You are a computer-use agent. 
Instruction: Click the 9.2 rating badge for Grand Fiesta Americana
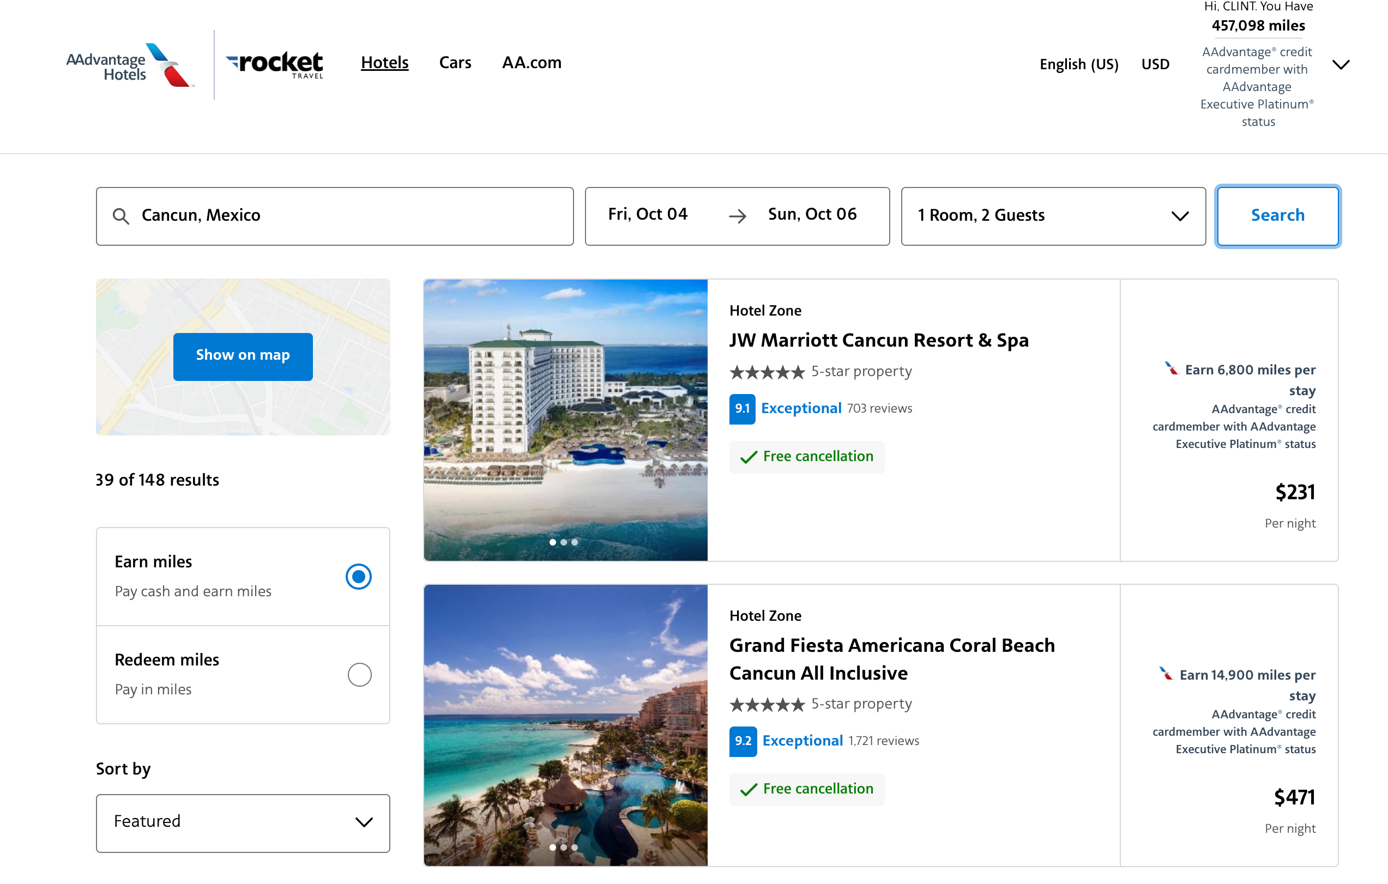click(743, 742)
